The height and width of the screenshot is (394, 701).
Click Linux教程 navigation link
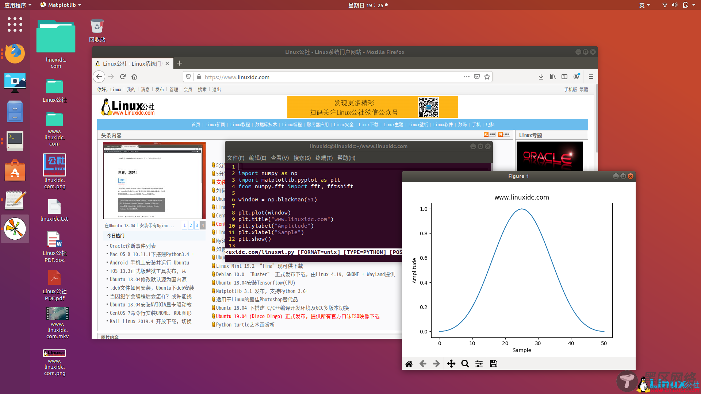240,124
